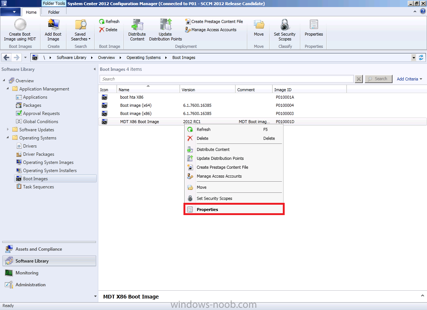Open the Administration workspace
This screenshot has height=310, width=427.
click(49, 285)
